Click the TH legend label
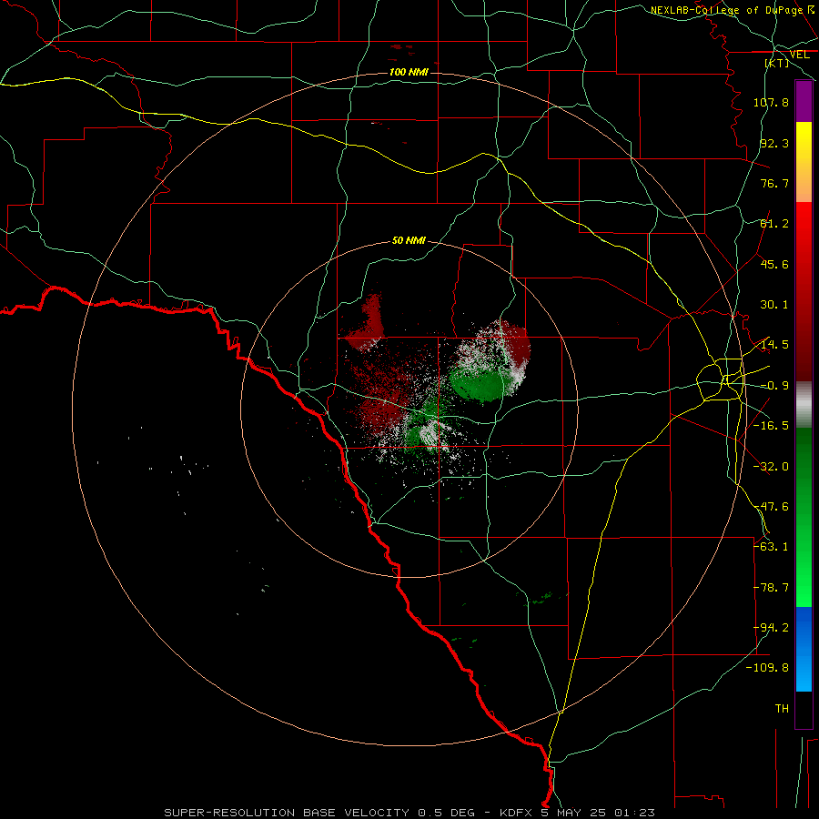 pyautogui.click(x=782, y=709)
